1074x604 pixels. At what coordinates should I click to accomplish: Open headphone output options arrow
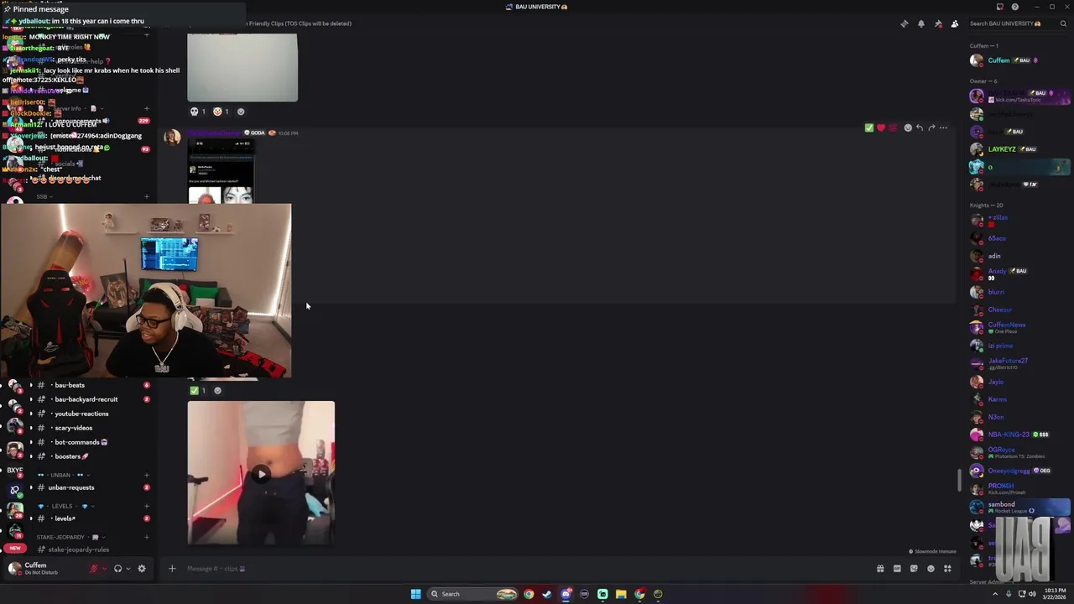(128, 569)
